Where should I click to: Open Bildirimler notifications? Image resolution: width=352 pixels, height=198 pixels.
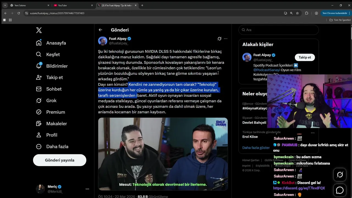(52, 66)
